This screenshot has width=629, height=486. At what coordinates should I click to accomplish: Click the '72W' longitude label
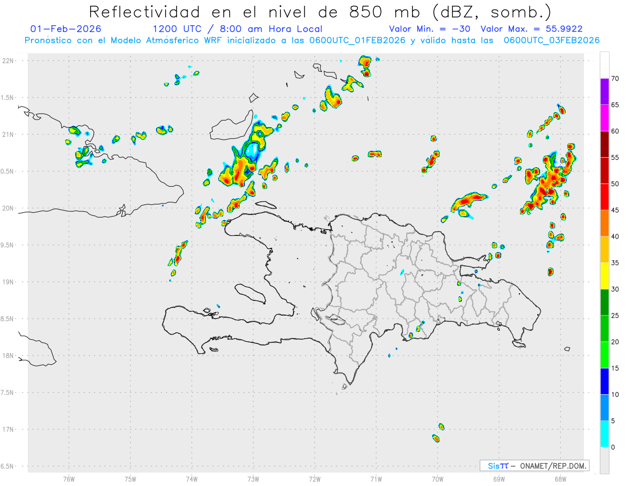314,479
